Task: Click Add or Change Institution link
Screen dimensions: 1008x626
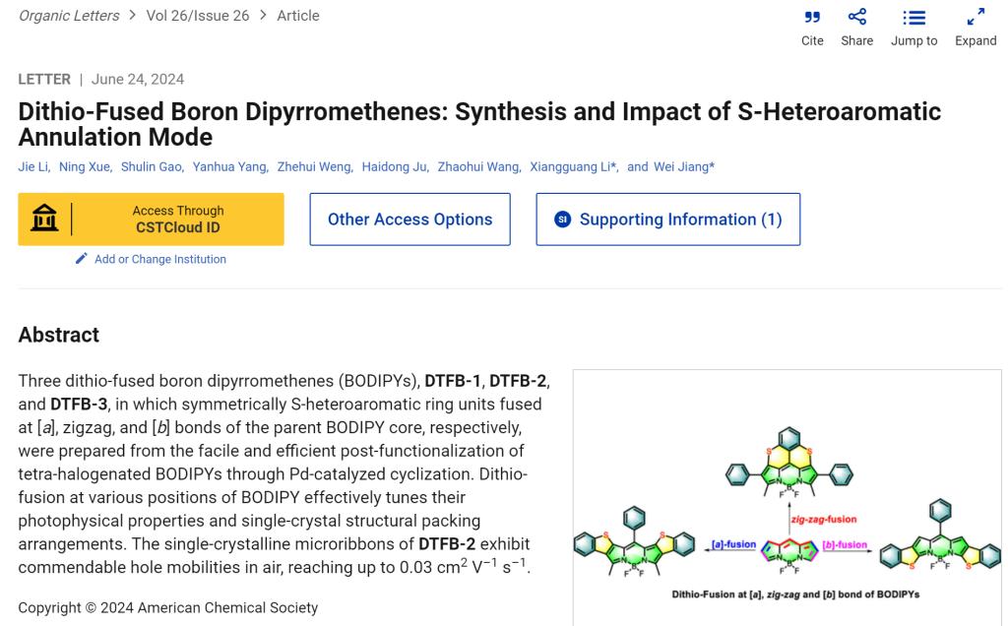Action: [x=159, y=259]
